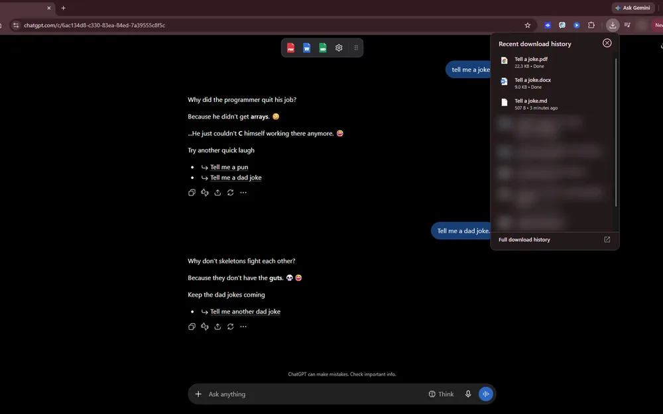Export the chat using the green Markdown icon
The width and height of the screenshot is (663, 414).
pos(323,48)
